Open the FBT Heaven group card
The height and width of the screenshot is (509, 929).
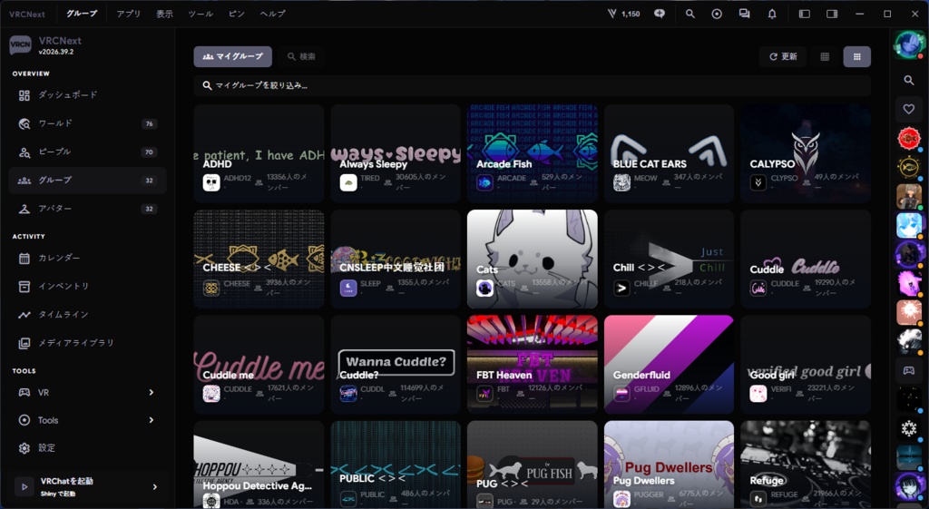(x=532, y=365)
